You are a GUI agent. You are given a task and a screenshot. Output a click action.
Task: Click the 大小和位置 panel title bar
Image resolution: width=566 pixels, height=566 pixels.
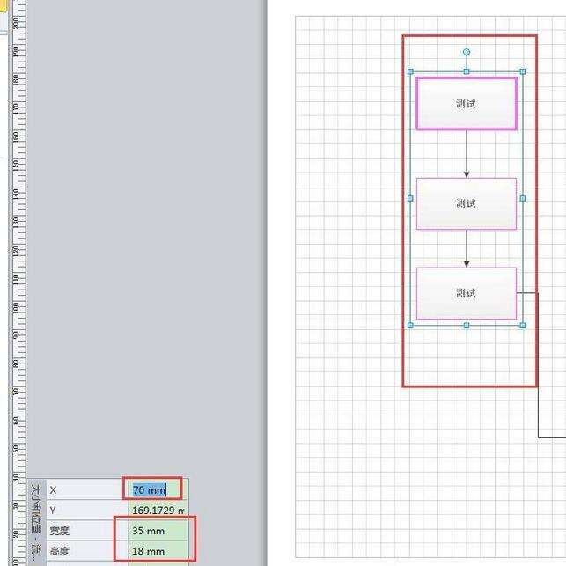[37, 523]
